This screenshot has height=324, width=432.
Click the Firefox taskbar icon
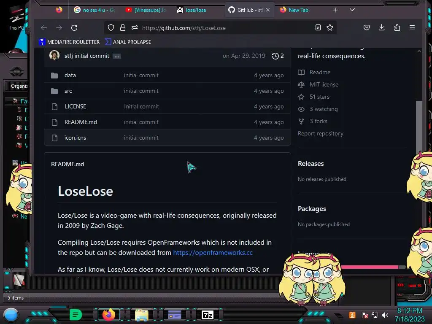pyautogui.click(x=108, y=315)
